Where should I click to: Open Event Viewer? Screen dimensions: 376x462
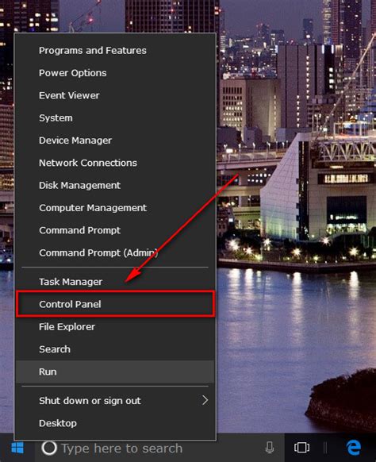tap(116, 95)
